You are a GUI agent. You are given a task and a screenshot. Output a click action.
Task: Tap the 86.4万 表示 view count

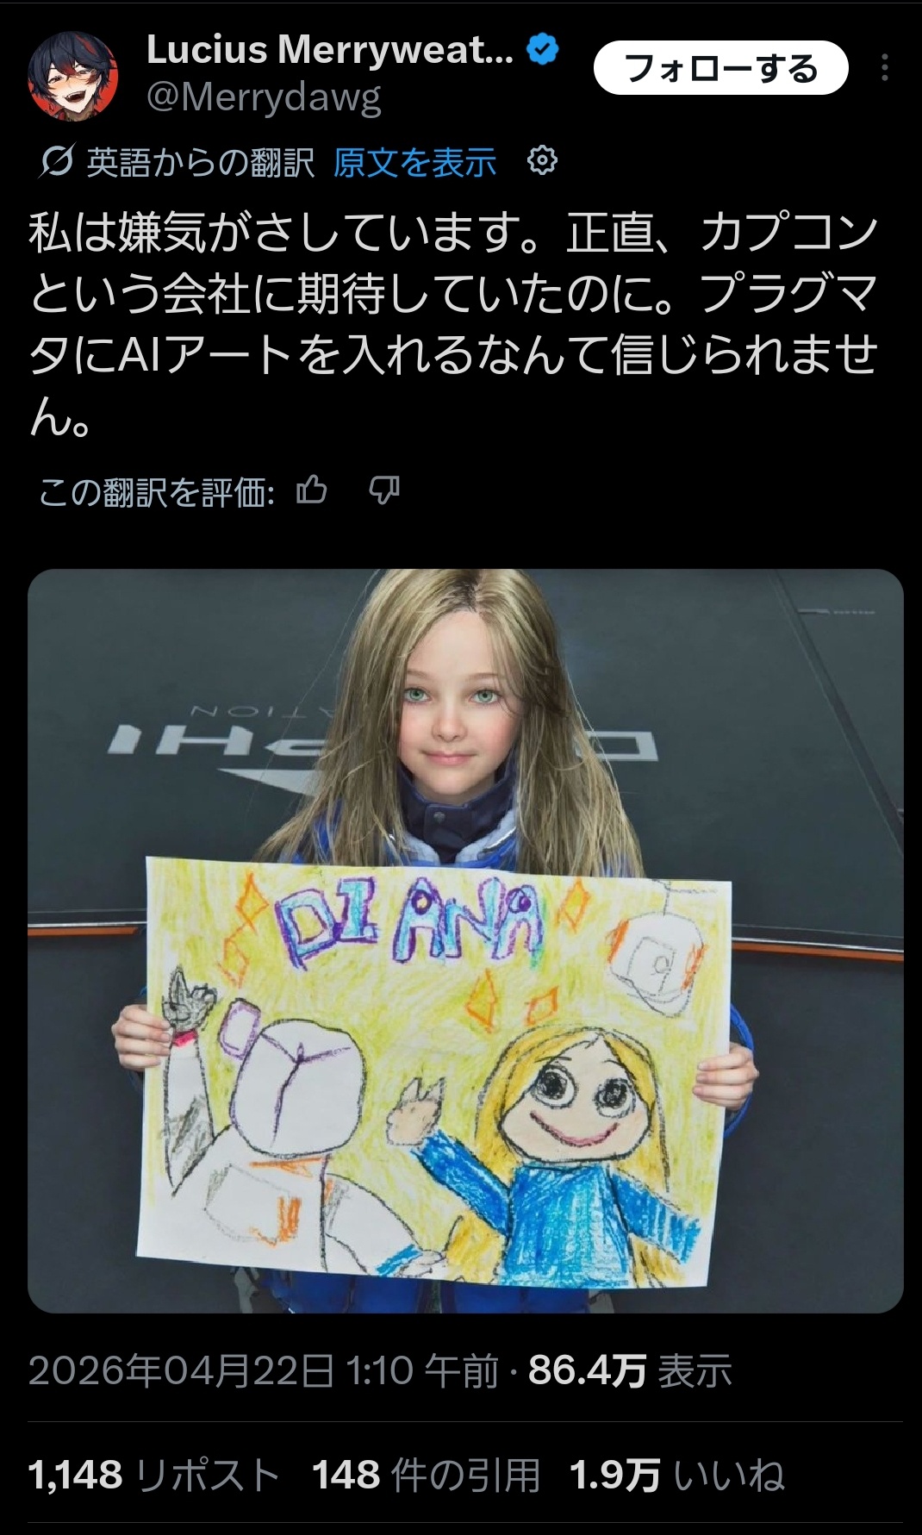[x=630, y=1370]
